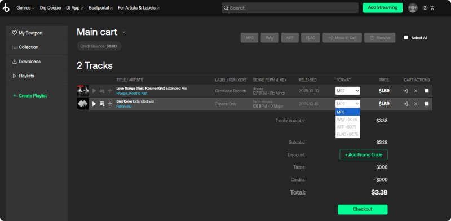Image resolution: width=451 pixels, height=221 pixels.
Task: Click the bulk FLAC format button
Action: (311, 38)
